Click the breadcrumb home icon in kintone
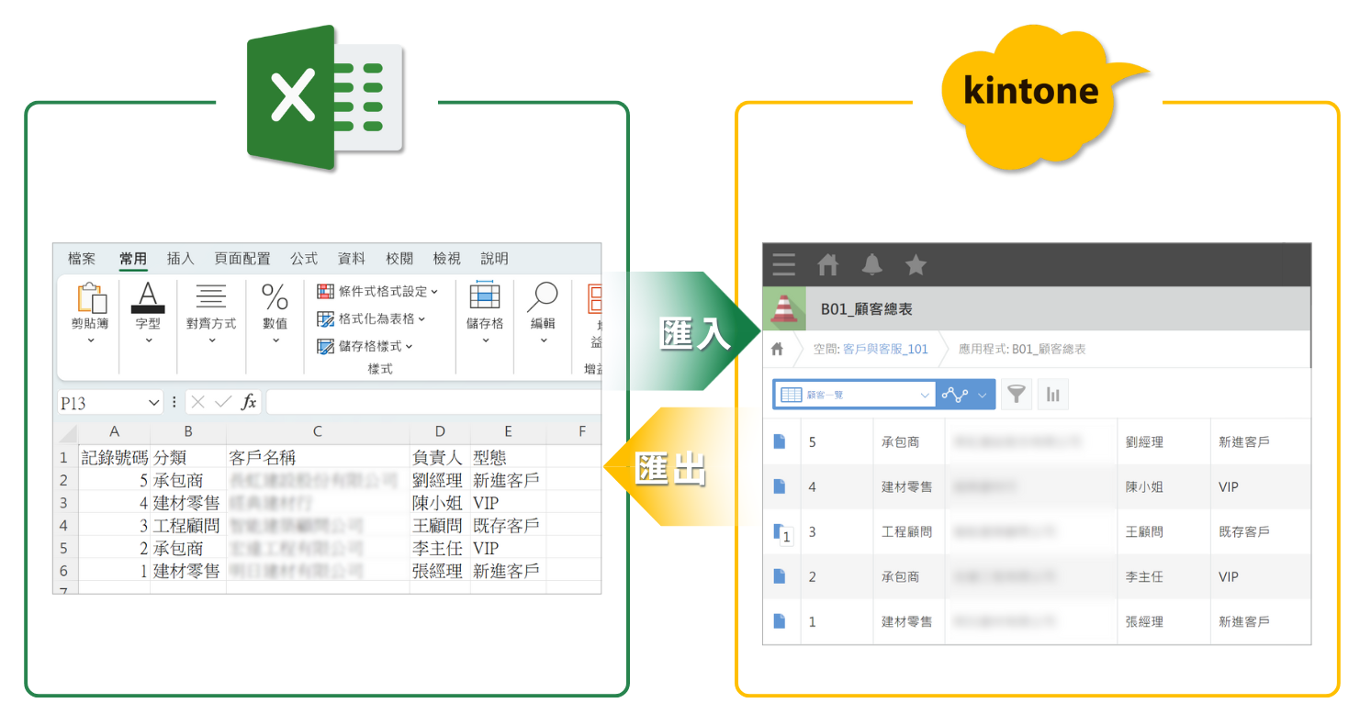Viewport: 1371px width, 714px height. tap(778, 350)
